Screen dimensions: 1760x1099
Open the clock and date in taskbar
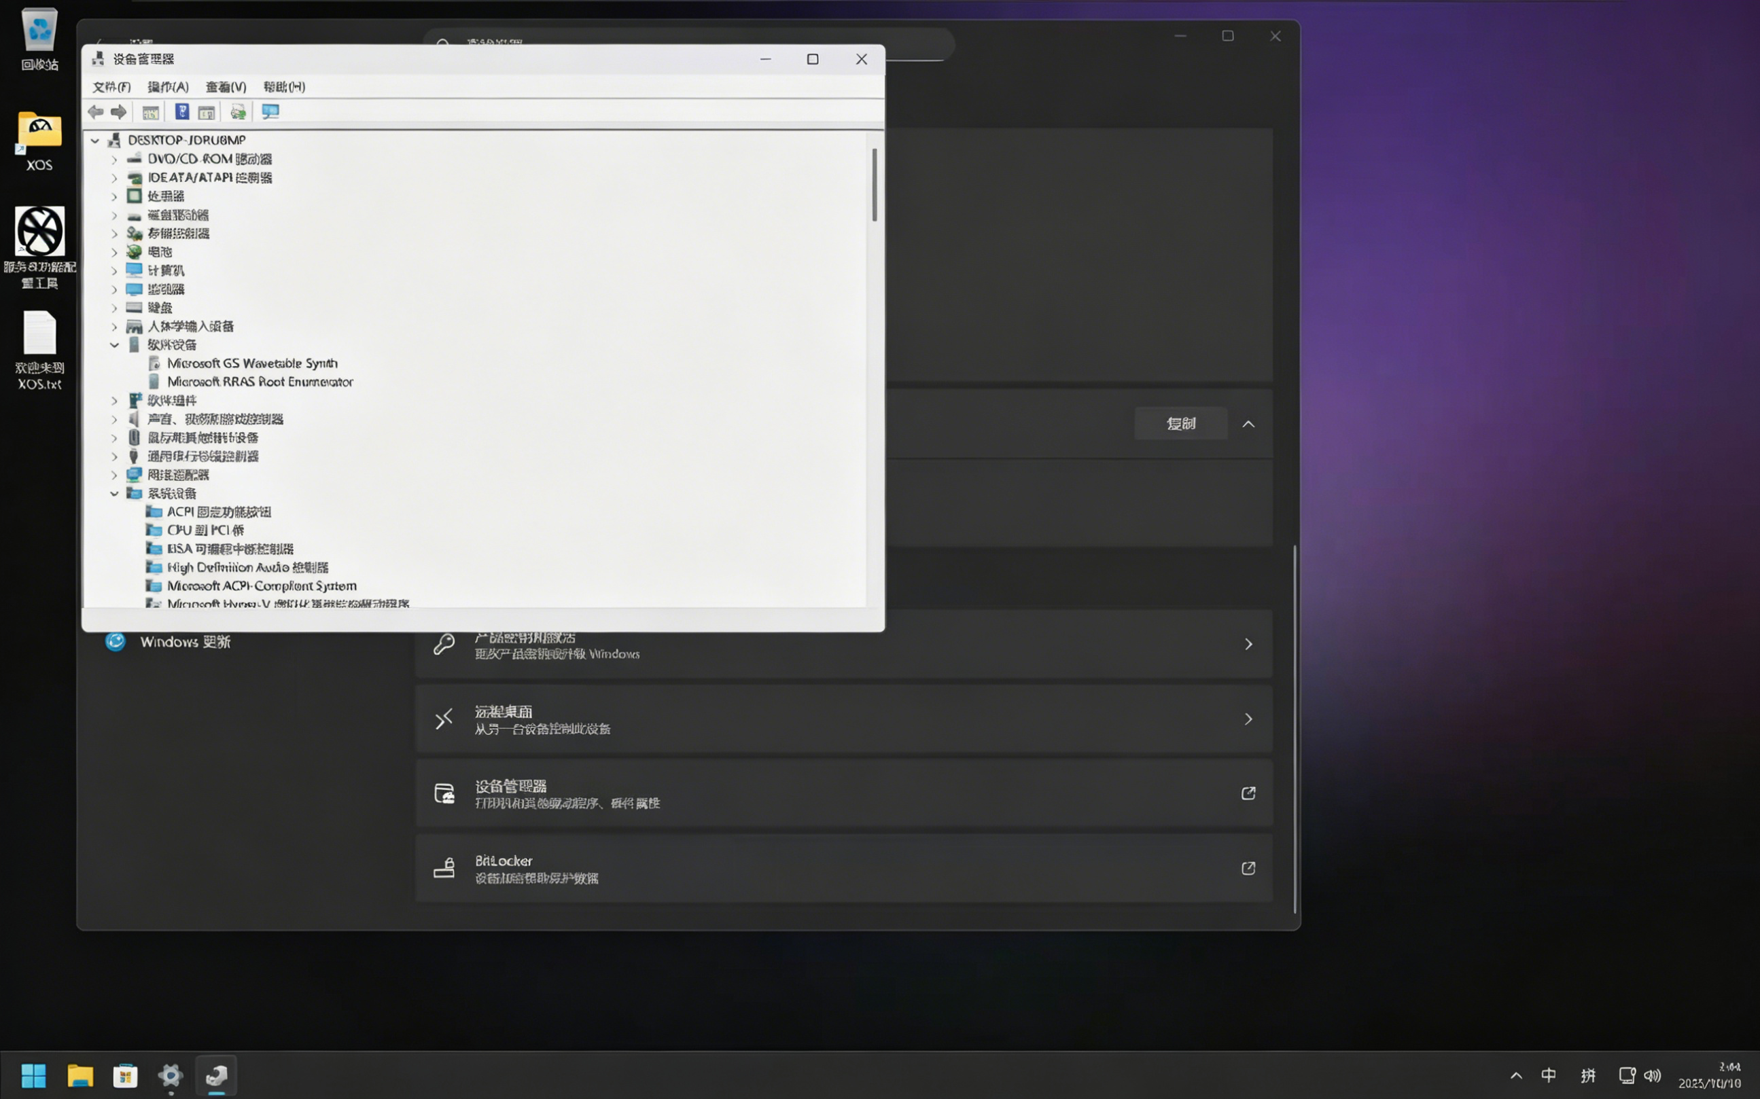pos(1710,1075)
